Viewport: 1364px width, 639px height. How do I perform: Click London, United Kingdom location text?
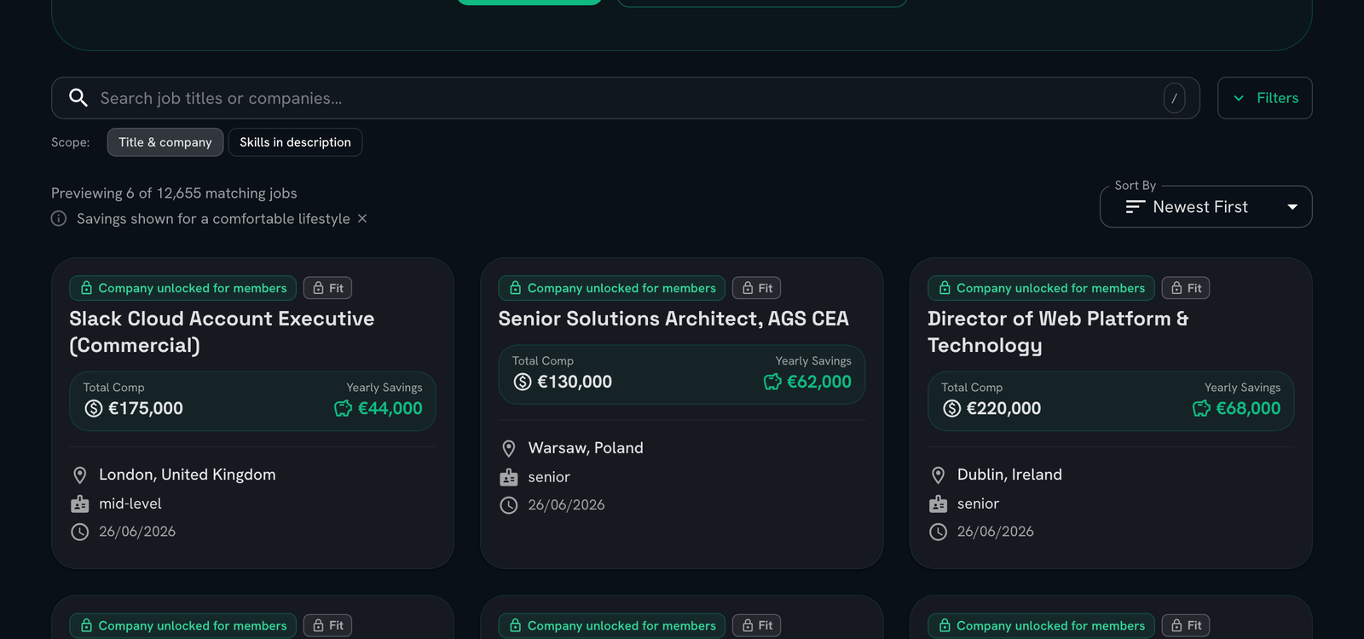(x=188, y=475)
